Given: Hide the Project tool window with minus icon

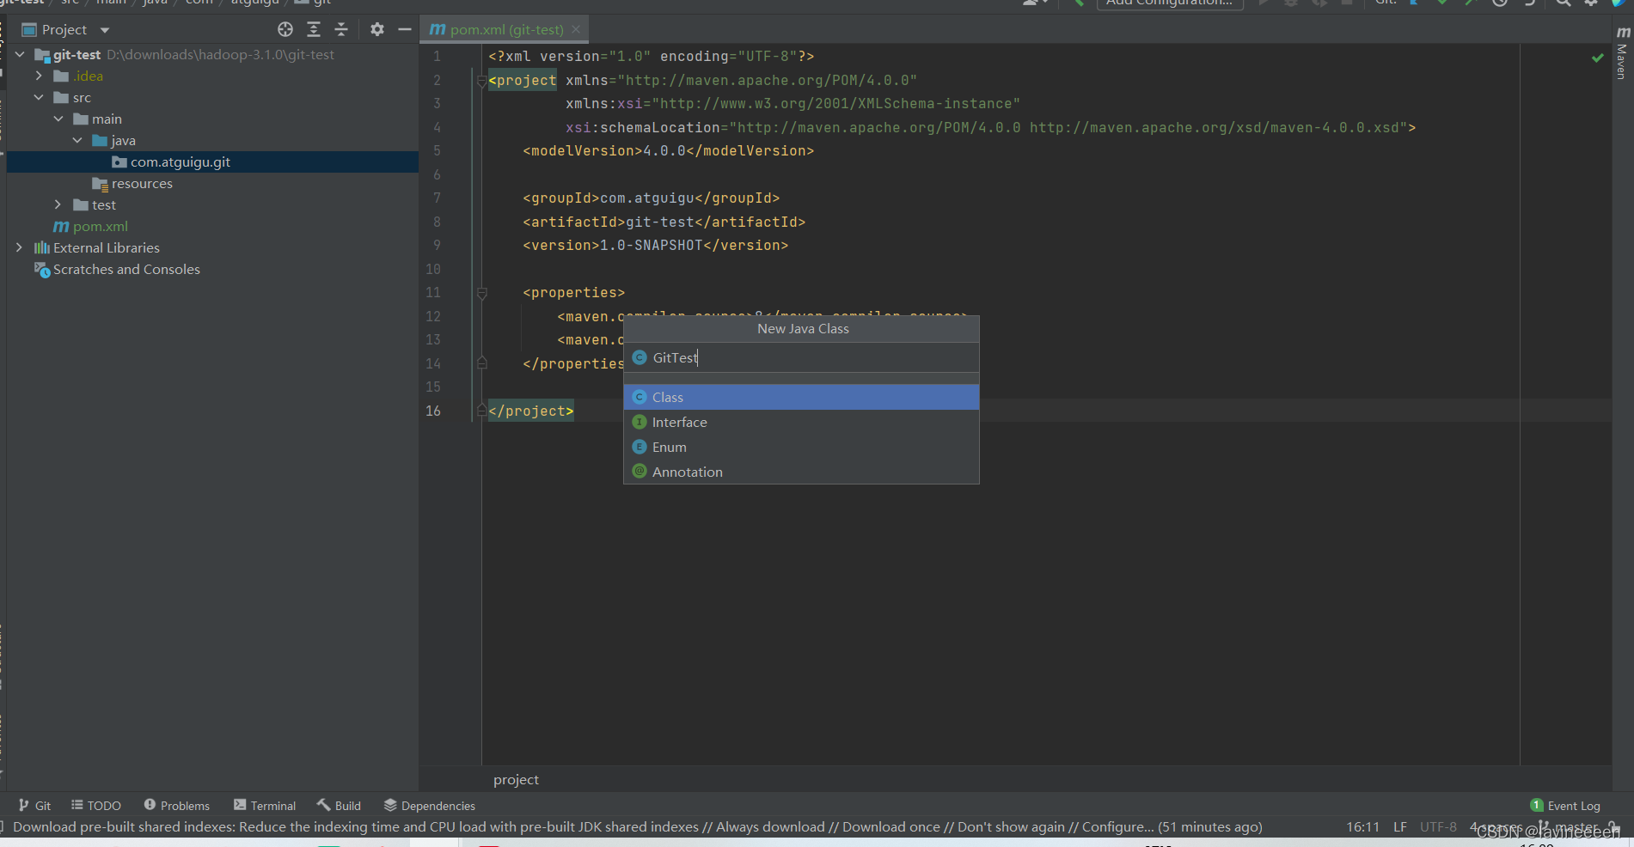Looking at the screenshot, I should point(405,30).
